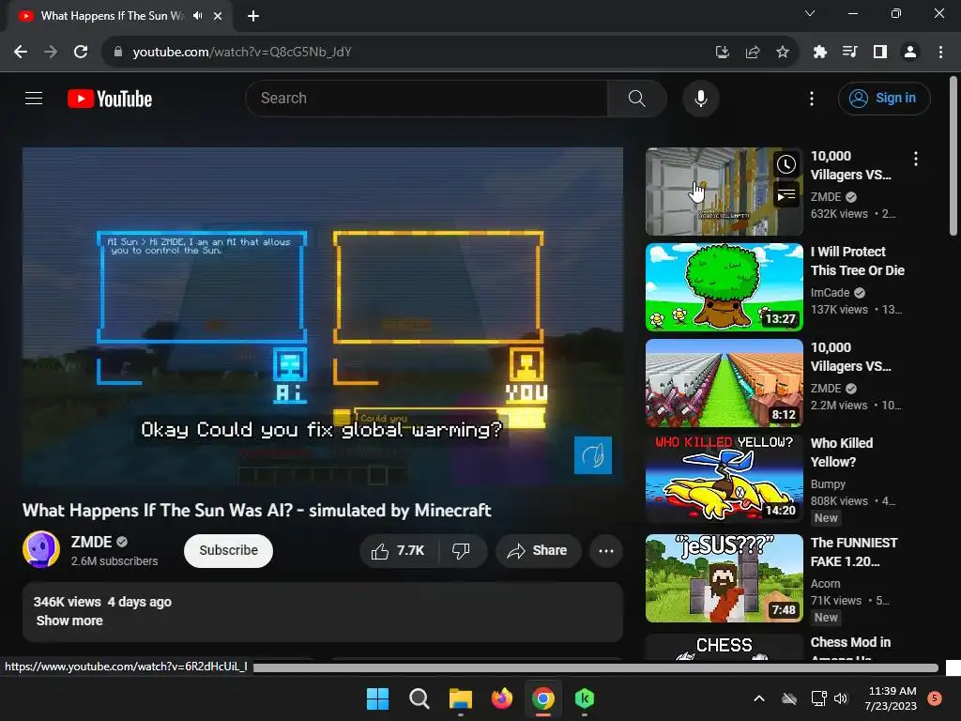Show hidden system tray icons
961x721 pixels.
[x=758, y=698]
